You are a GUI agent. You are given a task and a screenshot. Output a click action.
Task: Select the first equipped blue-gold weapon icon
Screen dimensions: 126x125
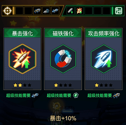pyautogui.click(x=37, y=11)
